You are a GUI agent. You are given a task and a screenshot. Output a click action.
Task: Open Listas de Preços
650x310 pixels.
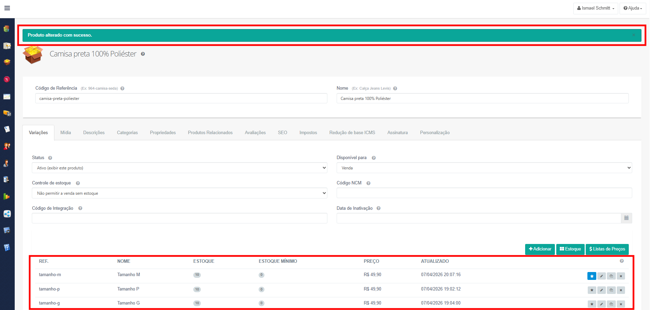[607, 249]
